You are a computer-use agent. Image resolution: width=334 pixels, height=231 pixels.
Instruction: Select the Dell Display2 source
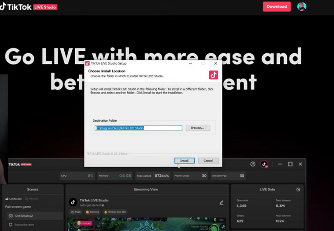tap(35, 216)
